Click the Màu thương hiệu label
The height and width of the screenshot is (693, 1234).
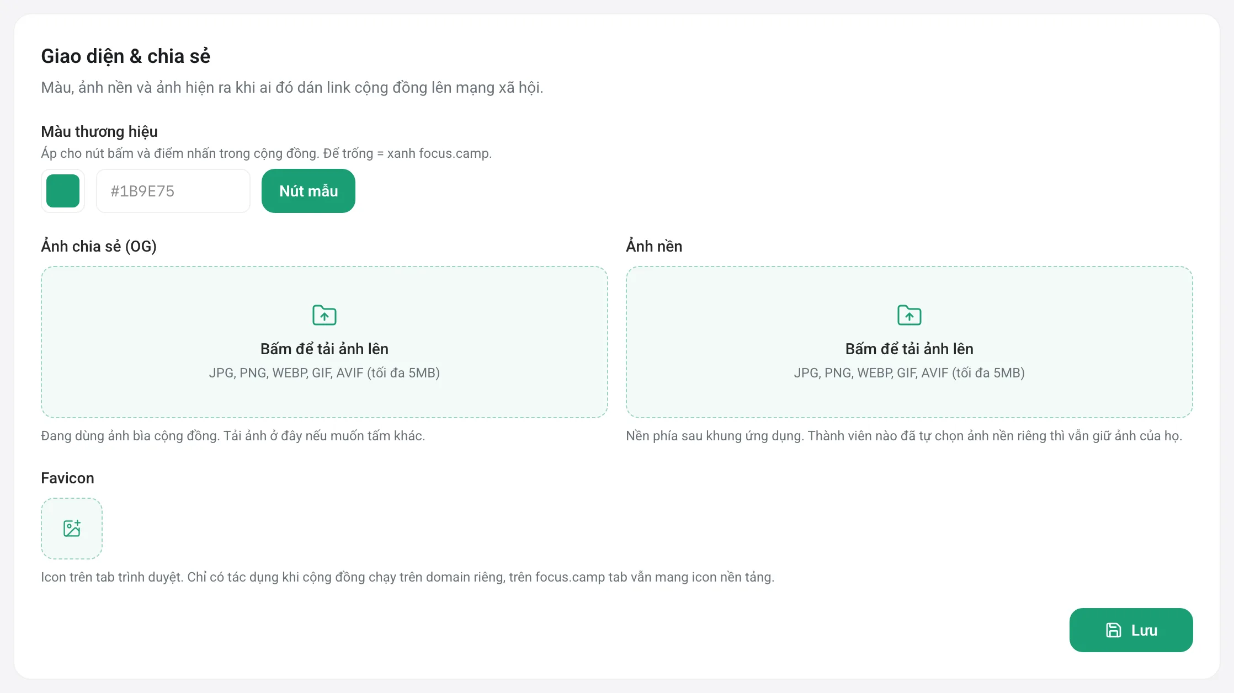(99, 132)
